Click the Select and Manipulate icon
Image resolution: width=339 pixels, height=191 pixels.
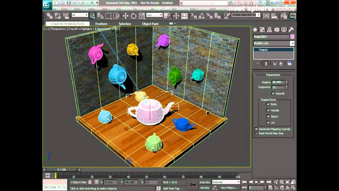[176, 16]
